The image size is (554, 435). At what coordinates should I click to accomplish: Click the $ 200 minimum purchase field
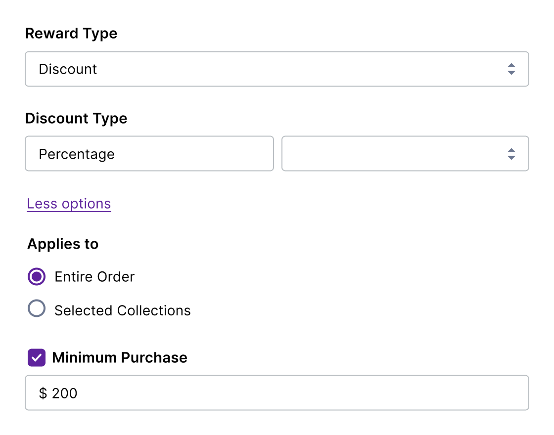coord(277,392)
